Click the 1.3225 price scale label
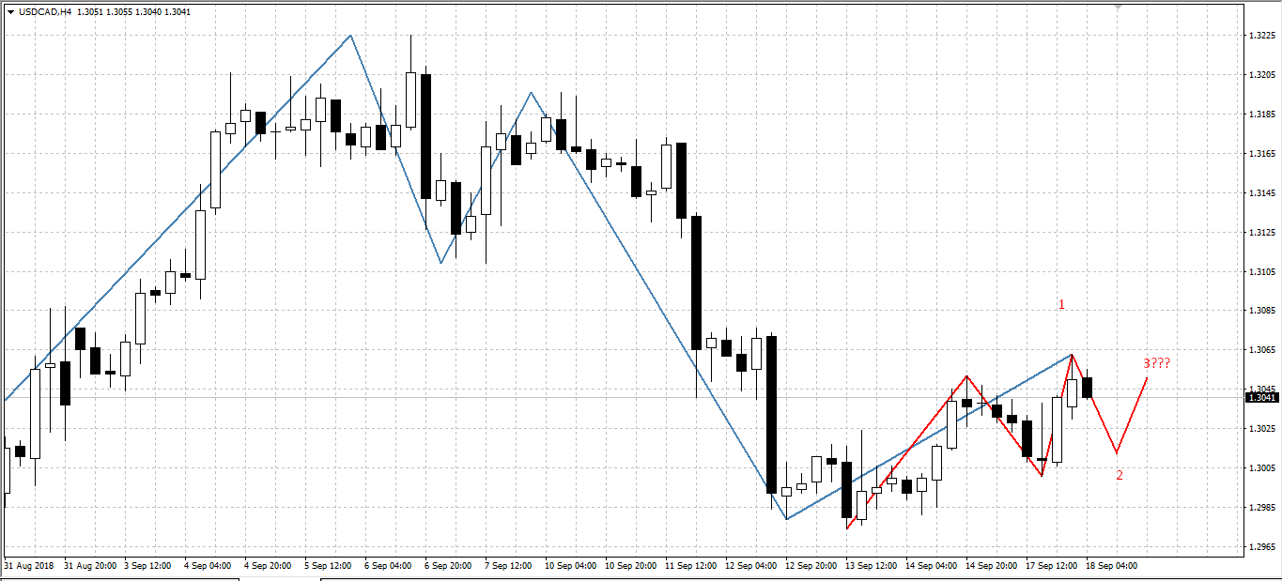The width and height of the screenshot is (1282, 581). (1261, 36)
